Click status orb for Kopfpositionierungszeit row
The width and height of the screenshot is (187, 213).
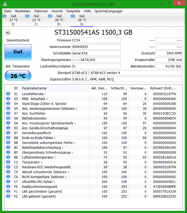pos(8,187)
